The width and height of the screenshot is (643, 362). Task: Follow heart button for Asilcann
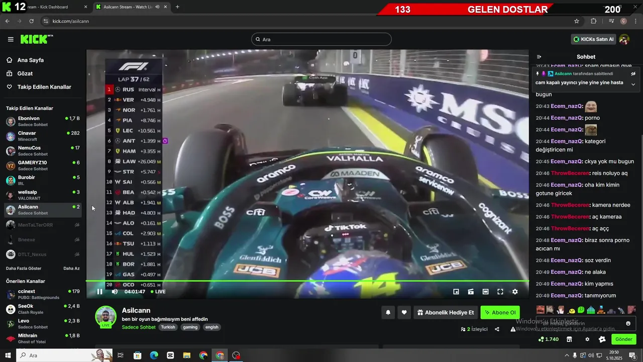coord(404,312)
